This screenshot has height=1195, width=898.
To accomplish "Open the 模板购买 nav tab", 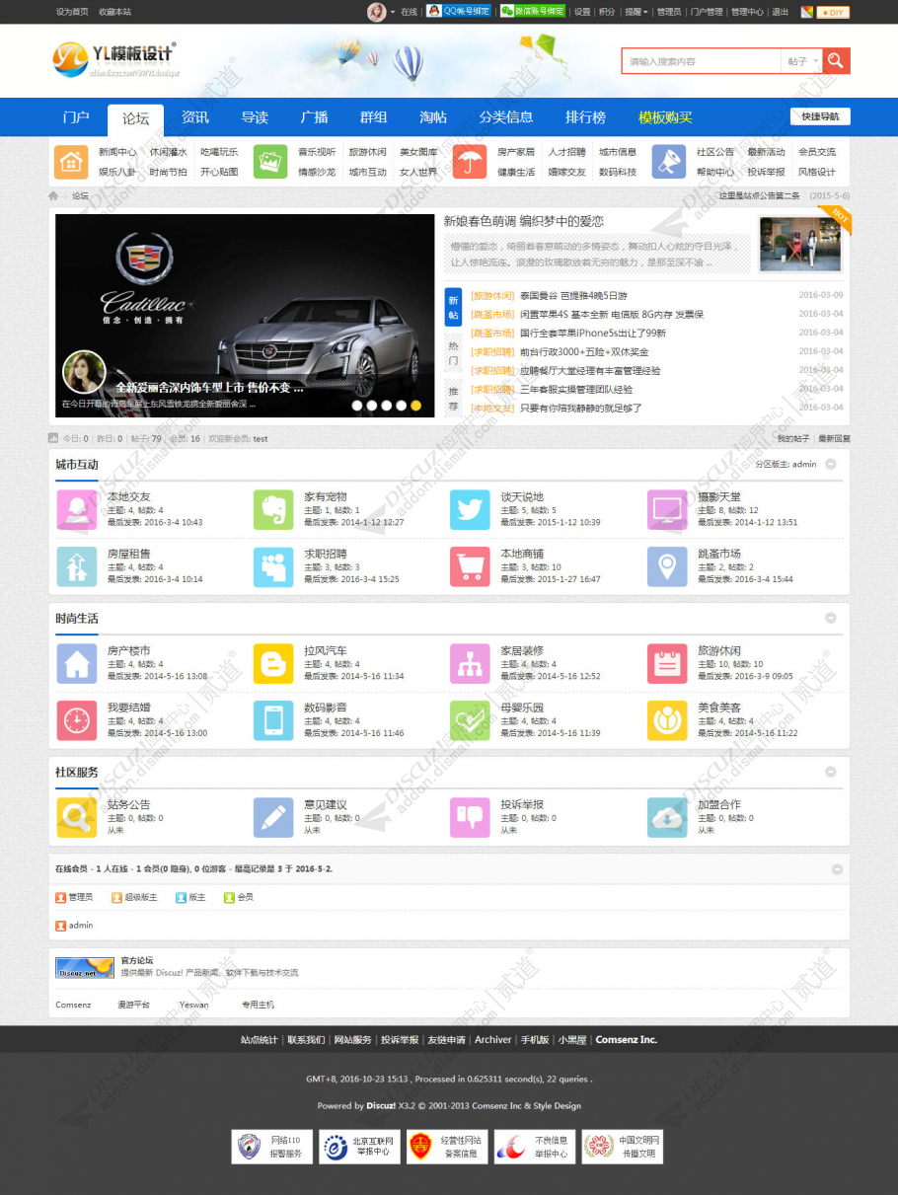I will point(665,117).
